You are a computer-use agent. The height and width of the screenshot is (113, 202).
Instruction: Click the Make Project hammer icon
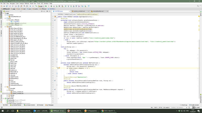coord(36,6)
